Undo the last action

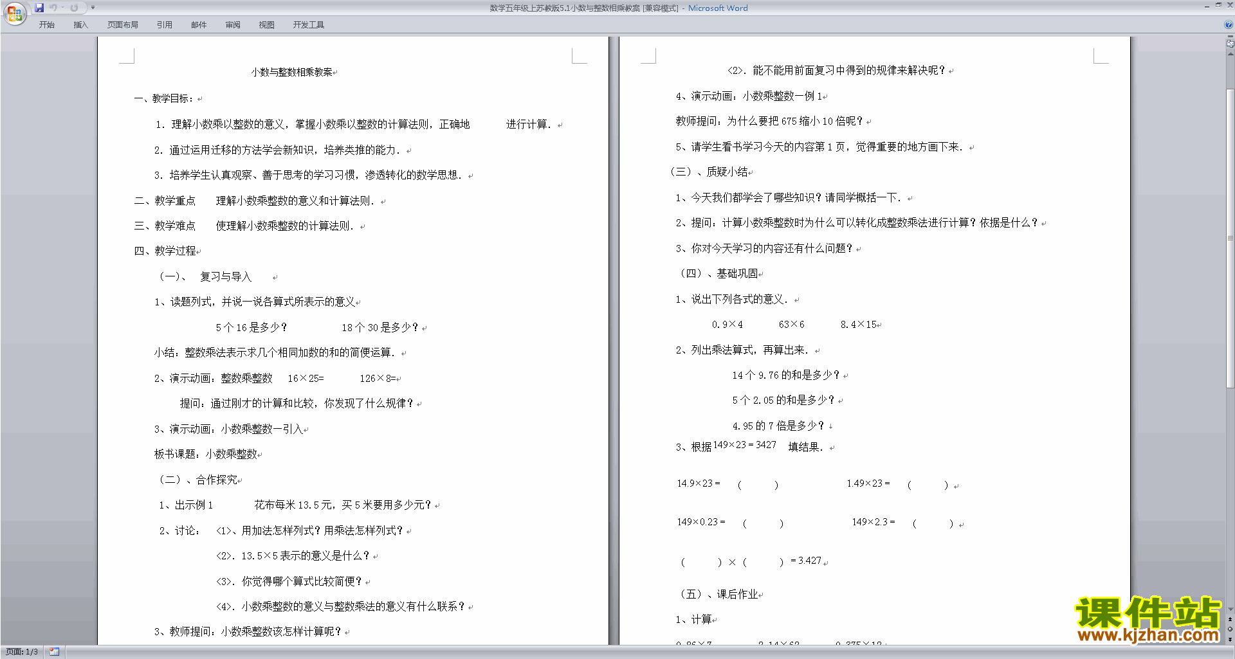coord(53,8)
